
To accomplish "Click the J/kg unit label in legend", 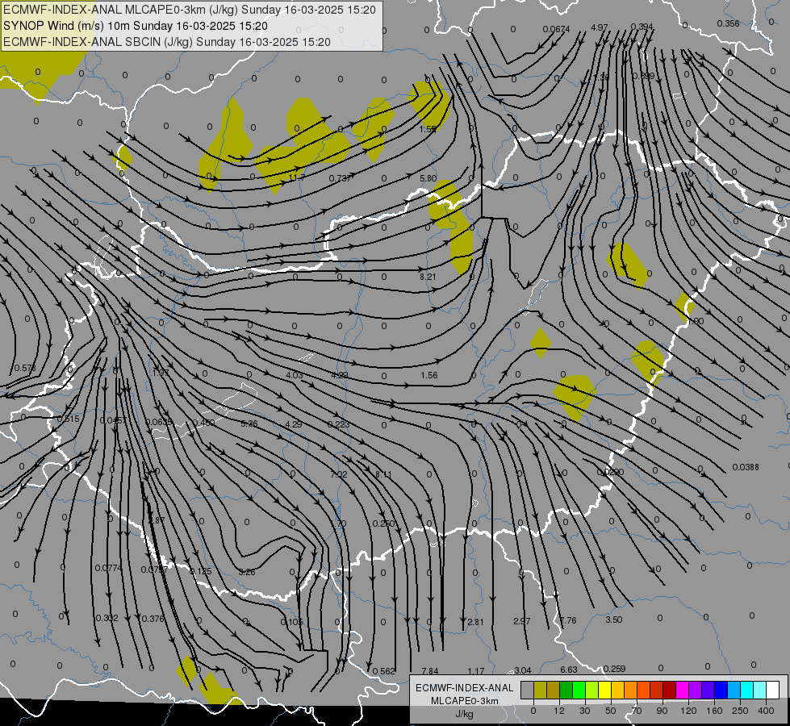I will point(464,714).
